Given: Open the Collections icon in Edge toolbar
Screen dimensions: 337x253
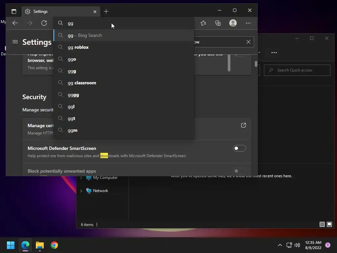Looking at the screenshot, I should pyautogui.click(x=218, y=23).
